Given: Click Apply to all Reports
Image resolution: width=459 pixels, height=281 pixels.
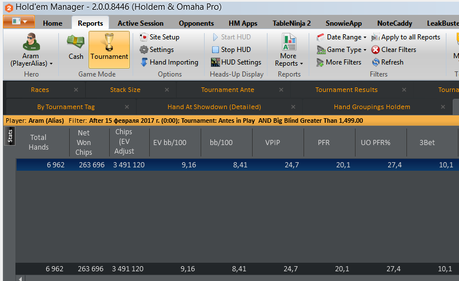Looking at the screenshot, I should [x=406, y=37].
